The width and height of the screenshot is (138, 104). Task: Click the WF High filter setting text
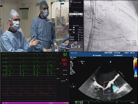pyautogui.click(x=73, y=73)
